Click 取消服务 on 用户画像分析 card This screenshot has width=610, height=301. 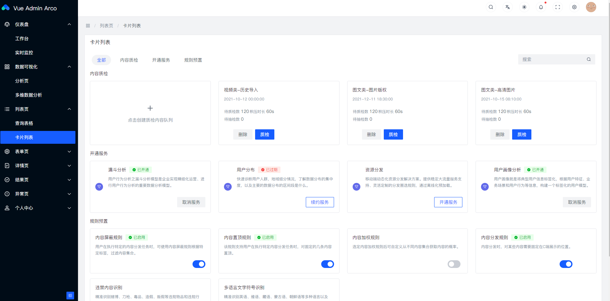pyautogui.click(x=577, y=202)
